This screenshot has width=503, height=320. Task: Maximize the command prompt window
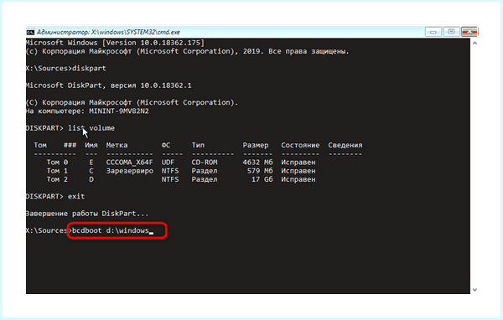(x=451, y=32)
